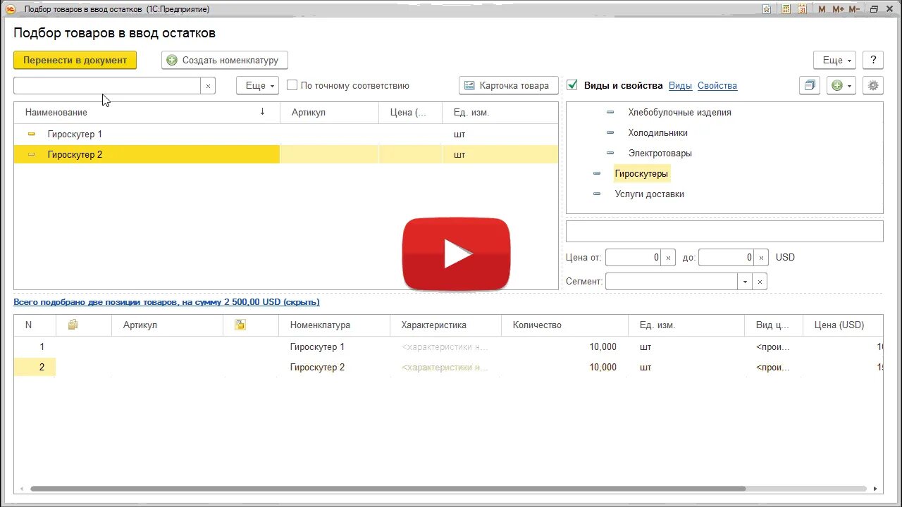Select Гироскутер 2 in selected items table
This screenshot has width=902, height=507.
[x=317, y=367]
